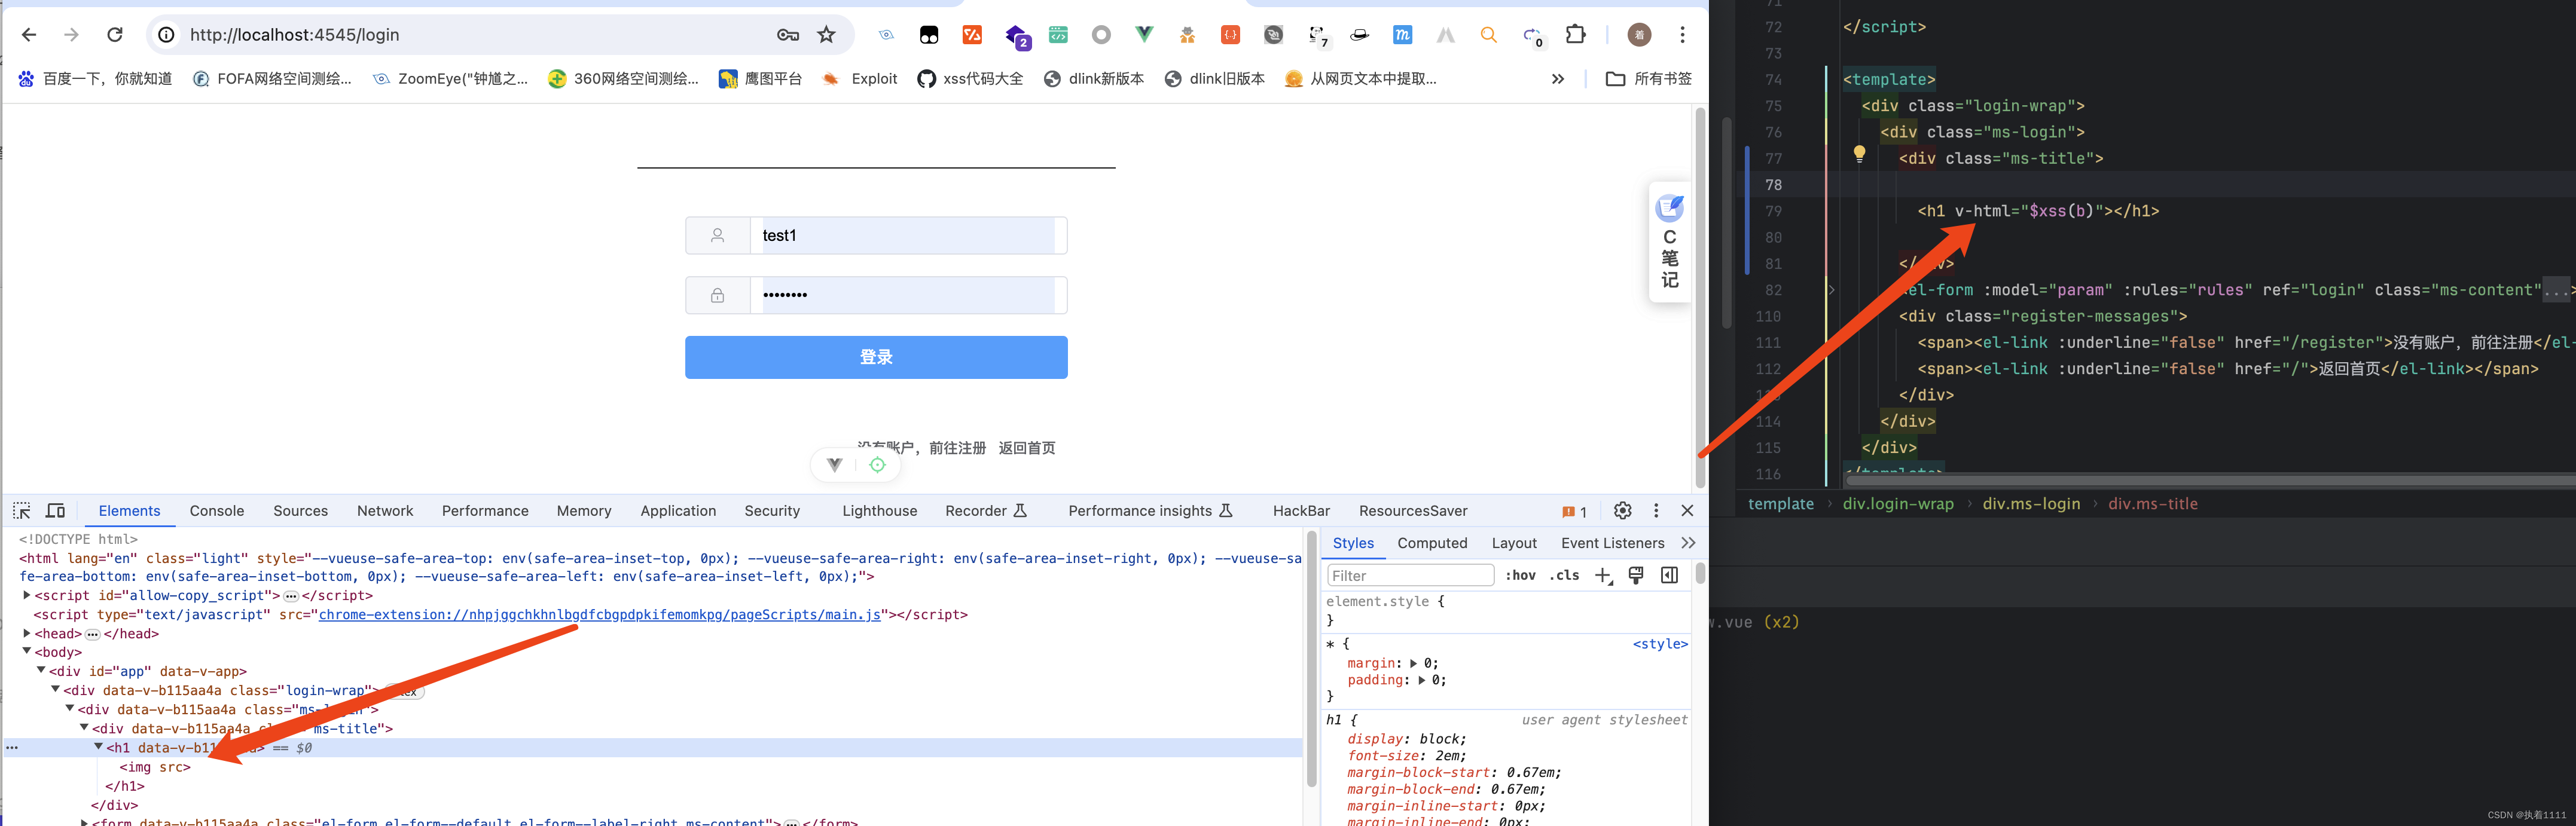
Task: Open the blue 'm' extension icon
Action: (x=1402, y=35)
